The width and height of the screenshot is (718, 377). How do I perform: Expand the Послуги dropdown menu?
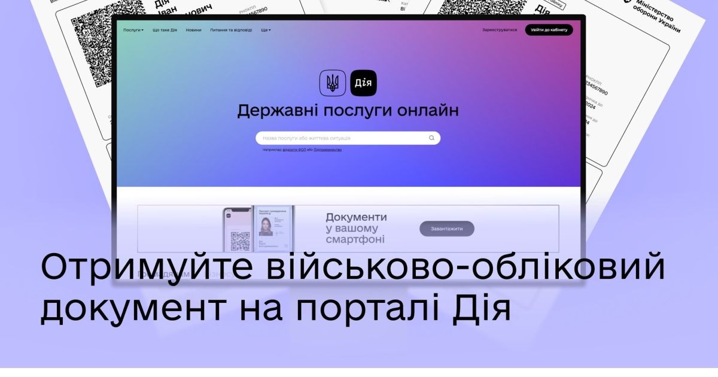tap(133, 30)
